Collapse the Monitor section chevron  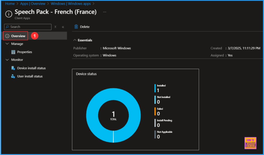point(7,60)
